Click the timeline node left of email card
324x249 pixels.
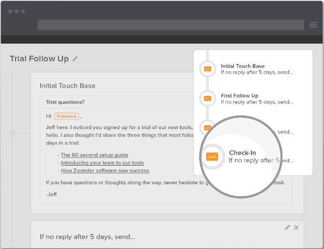12,133
